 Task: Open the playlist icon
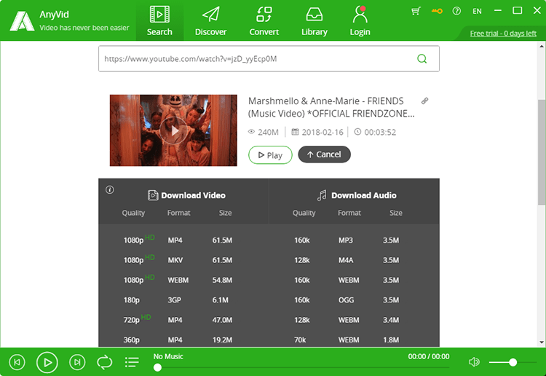tap(132, 362)
